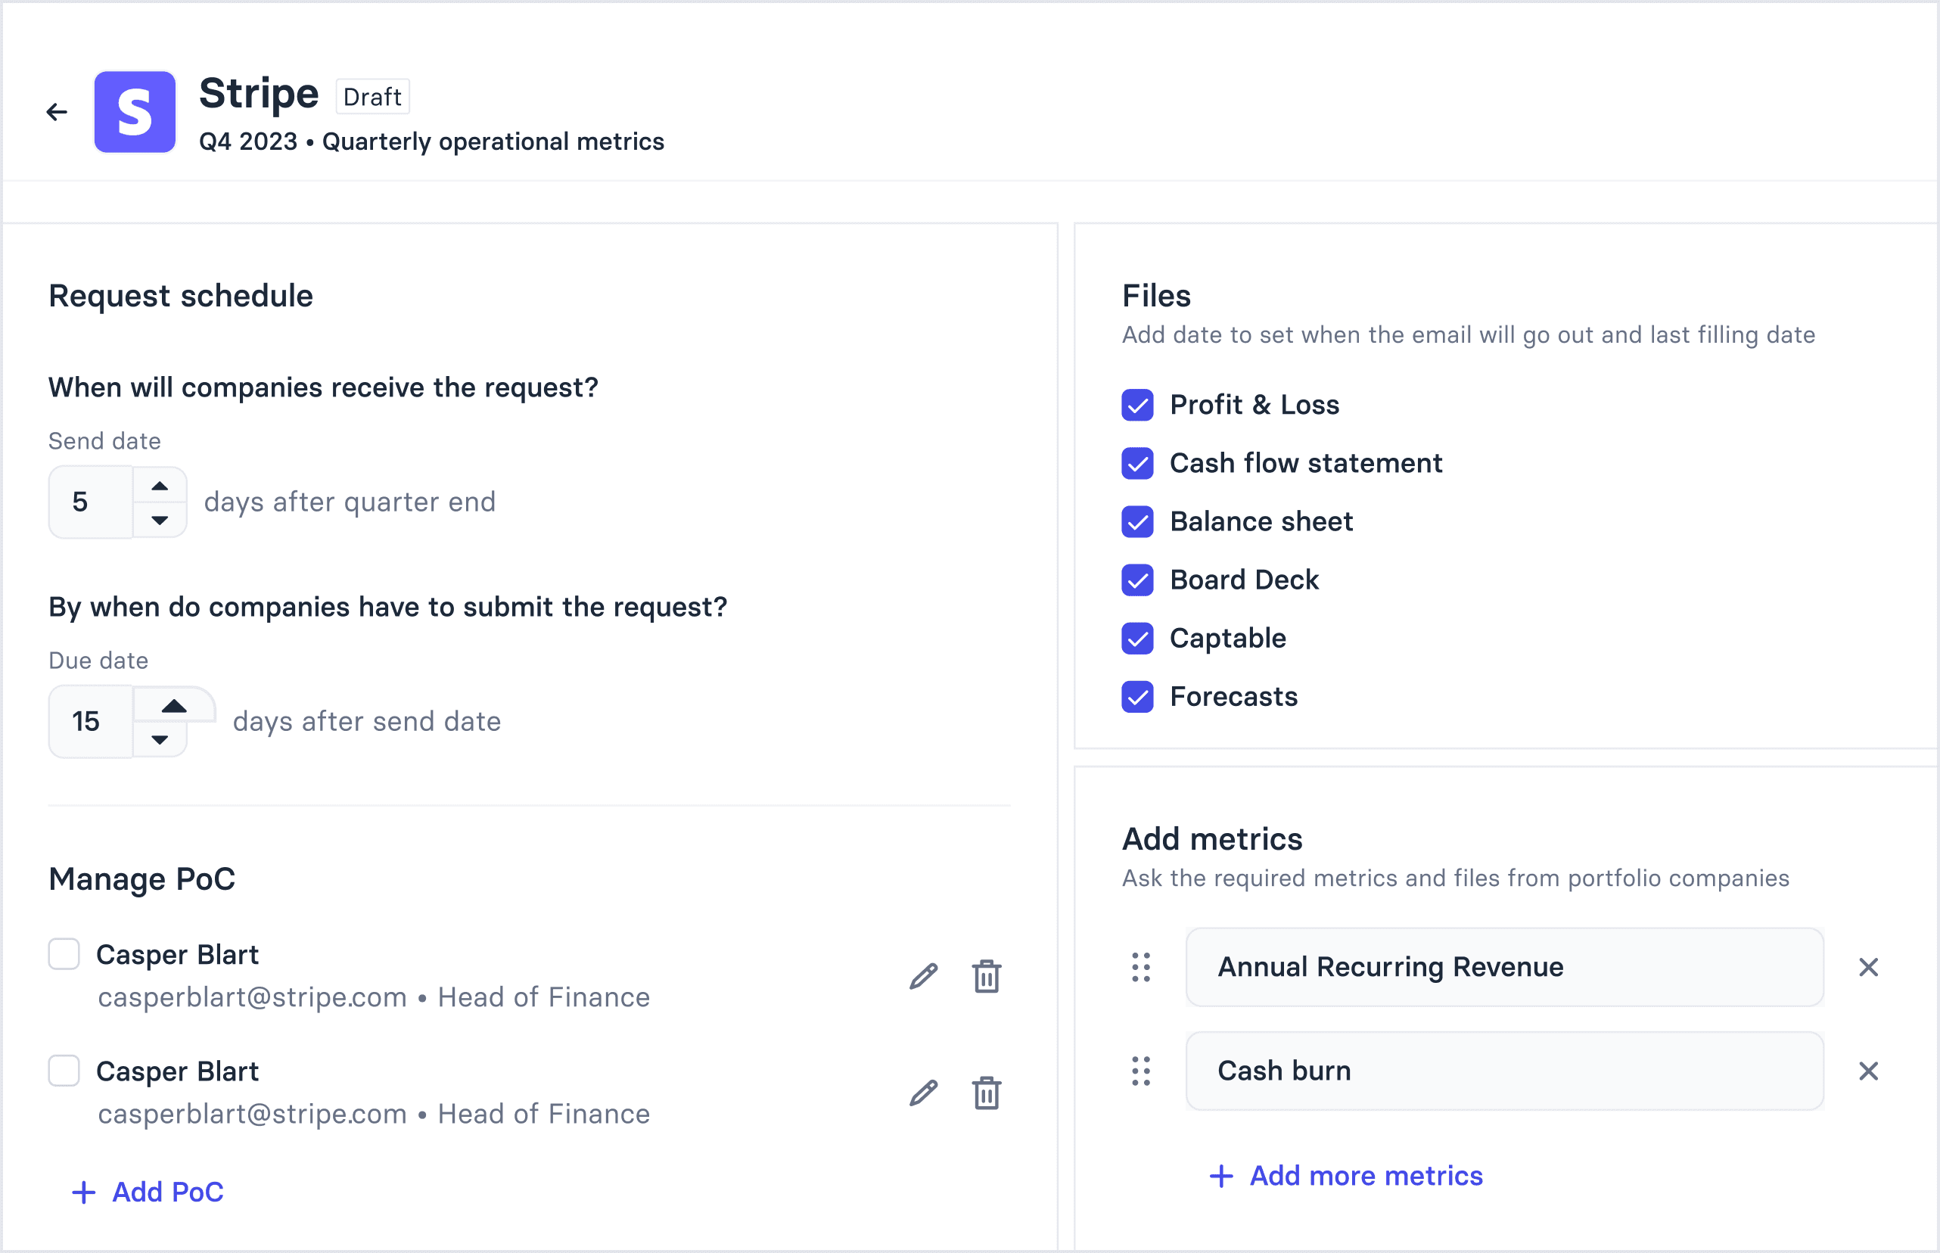This screenshot has height=1253, width=1940.
Task: Increase due date days with up arrow
Action: pyautogui.click(x=173, y=705)
